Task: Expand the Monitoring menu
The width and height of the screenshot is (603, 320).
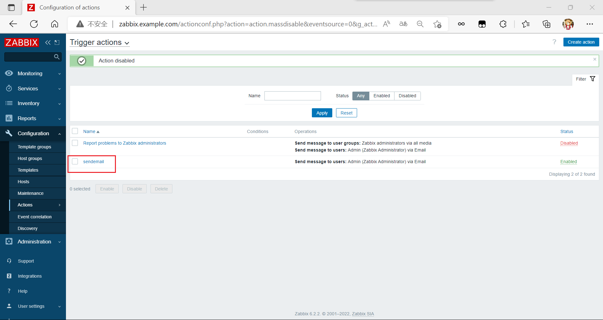Action: tap(59, 74)
